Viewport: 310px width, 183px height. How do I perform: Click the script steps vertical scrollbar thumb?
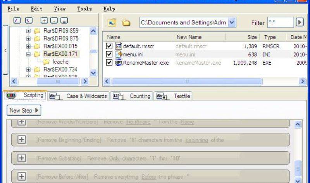(298, 169)
